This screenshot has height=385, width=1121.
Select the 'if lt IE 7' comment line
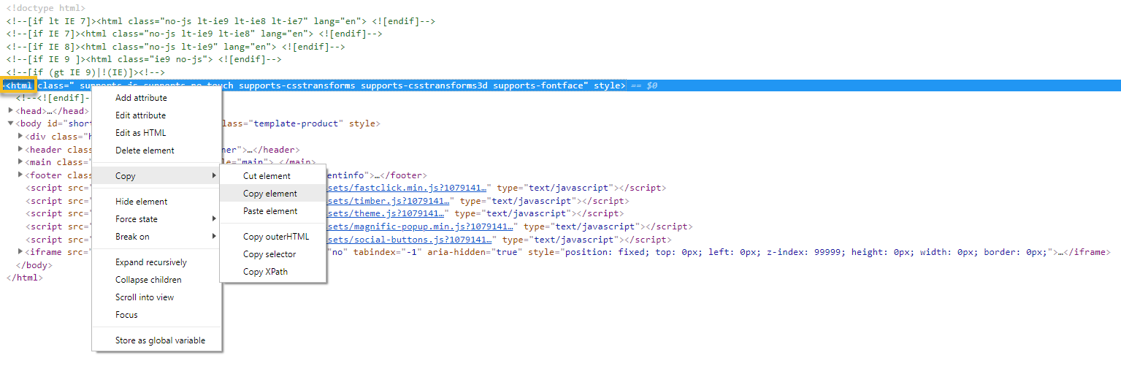pyautogui.click(x=221, y=21)
